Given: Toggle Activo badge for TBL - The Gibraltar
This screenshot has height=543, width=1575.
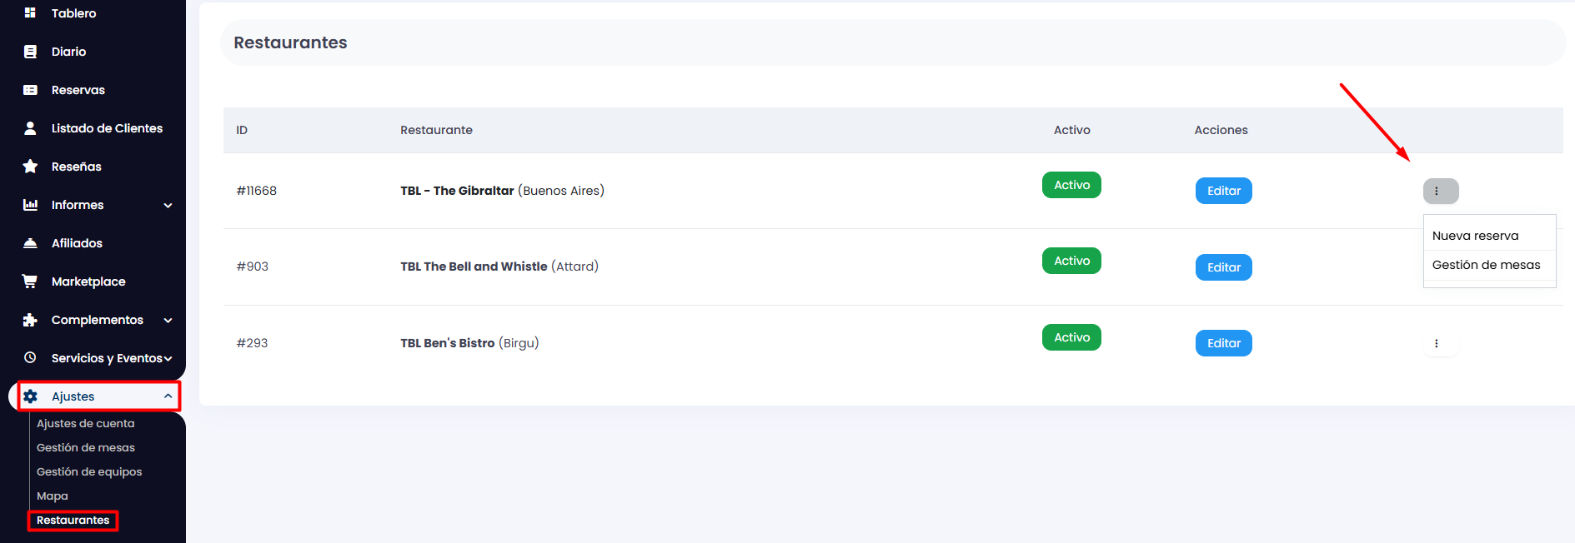Looking at the screenshot, I should tap(1071, 185).
